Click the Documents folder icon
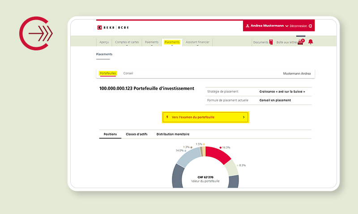Screen dimensions: 358x214 pyautogui.click(x=271, y=42)
